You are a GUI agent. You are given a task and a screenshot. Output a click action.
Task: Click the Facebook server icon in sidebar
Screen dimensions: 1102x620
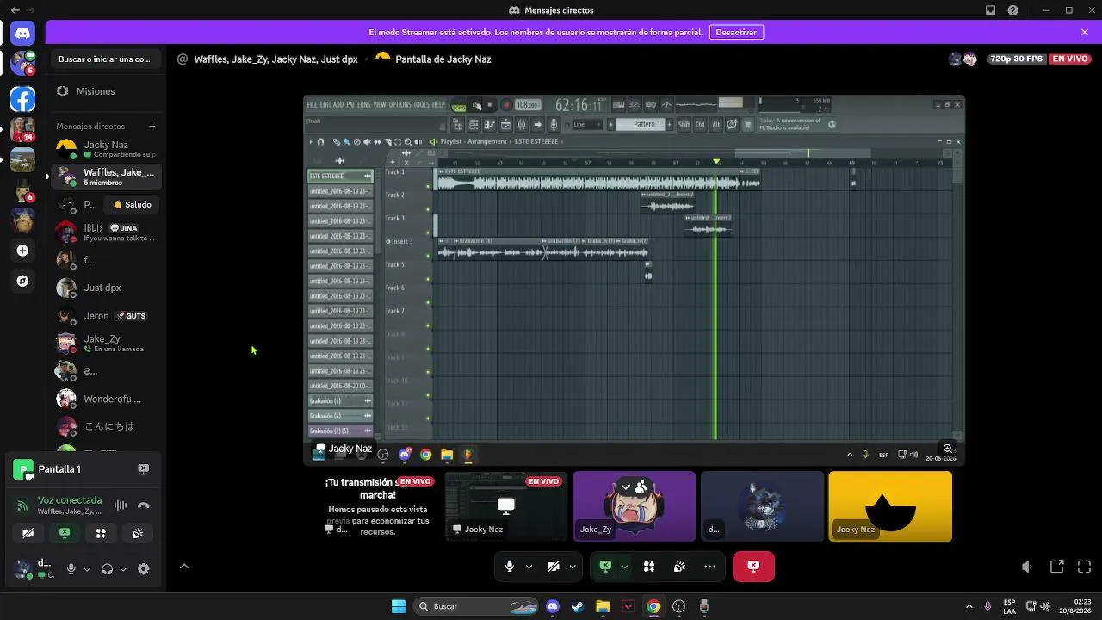pos(22,99)
